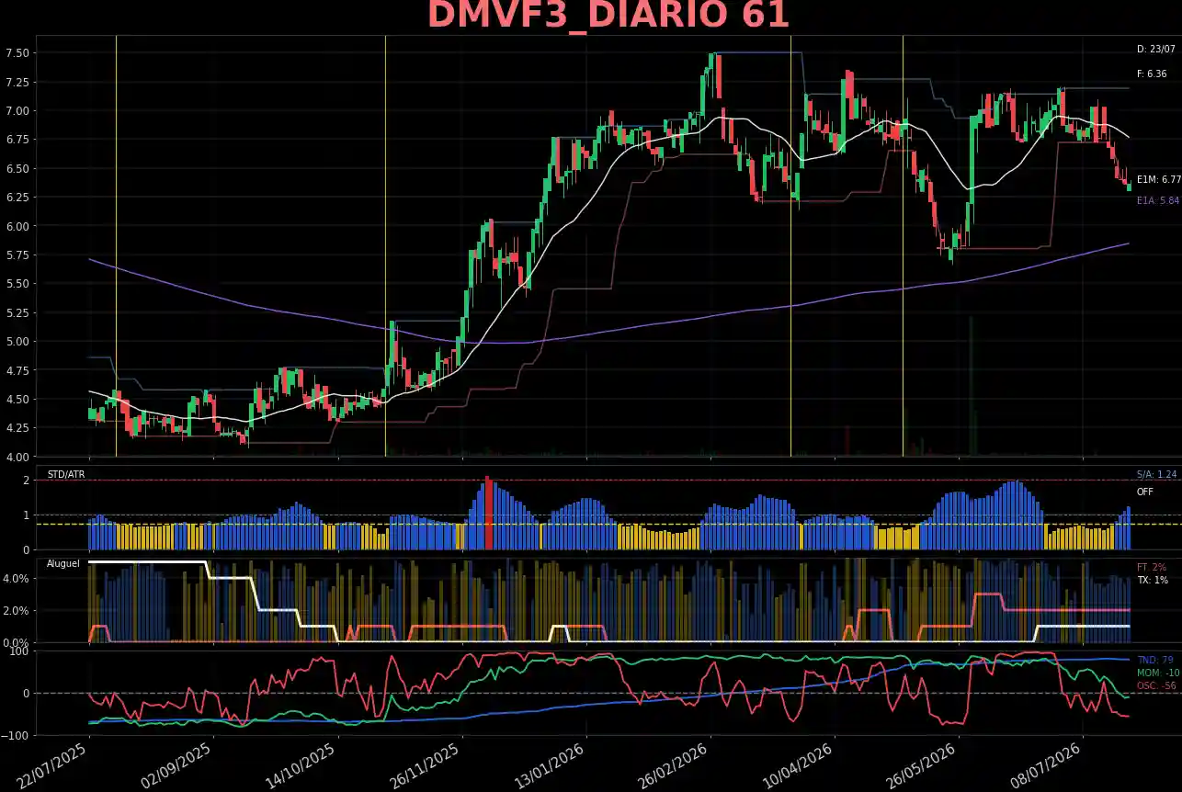The height and width of the screenshot is (792, 1182).
Task: Select the 'S/A: 1.24' value
Action: coord(1156,475)
